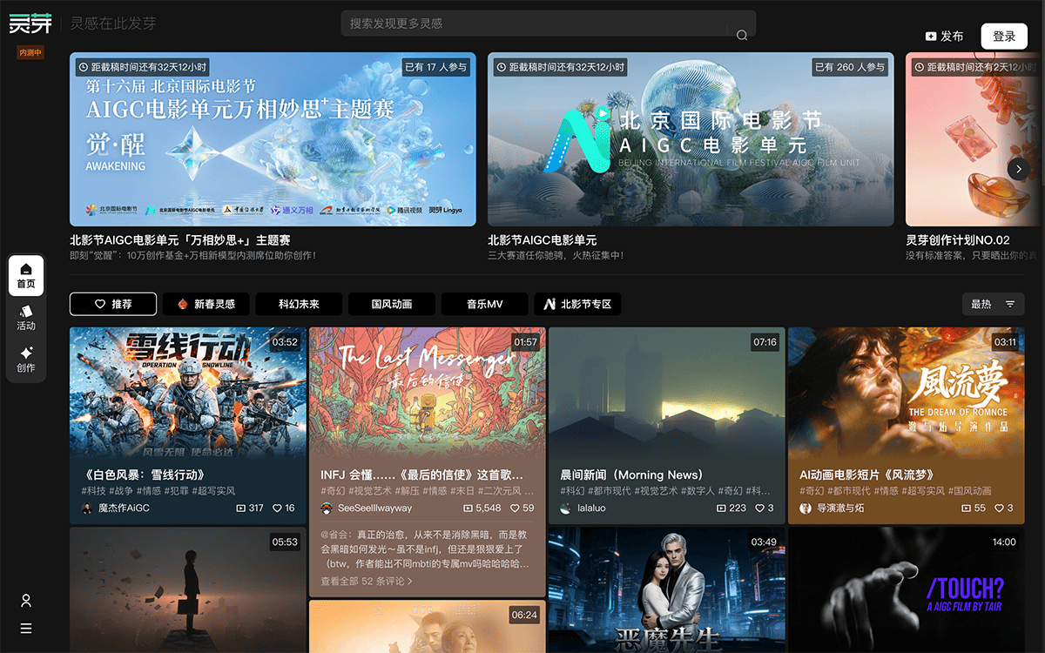
Task: Like the 《白色风暴：雪线行动》 video via heart
Action: tap(279, 508)
